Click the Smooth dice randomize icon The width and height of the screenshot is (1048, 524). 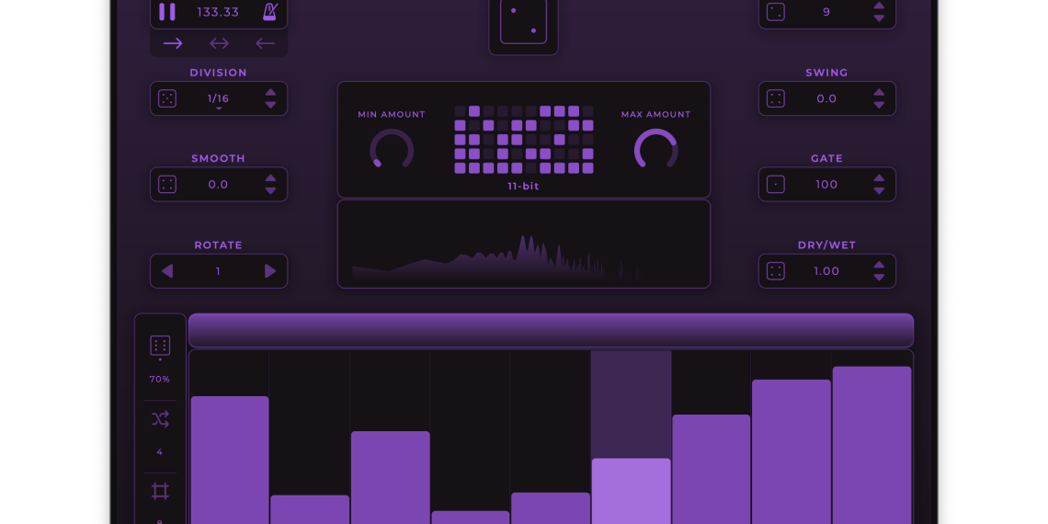tap(167, 184)
